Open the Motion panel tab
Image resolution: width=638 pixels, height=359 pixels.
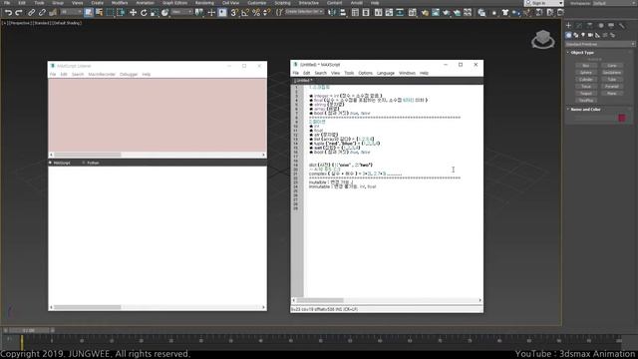click(x=600, y=26)
